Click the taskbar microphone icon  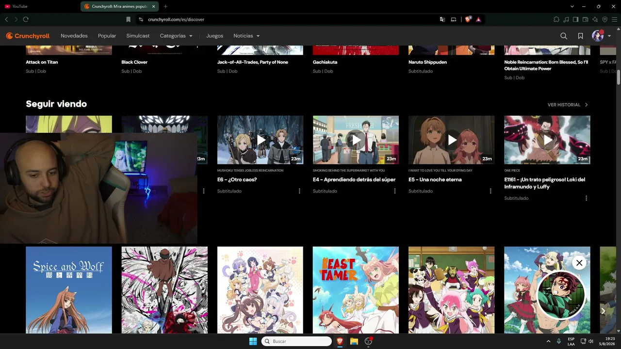coord(559,341)
